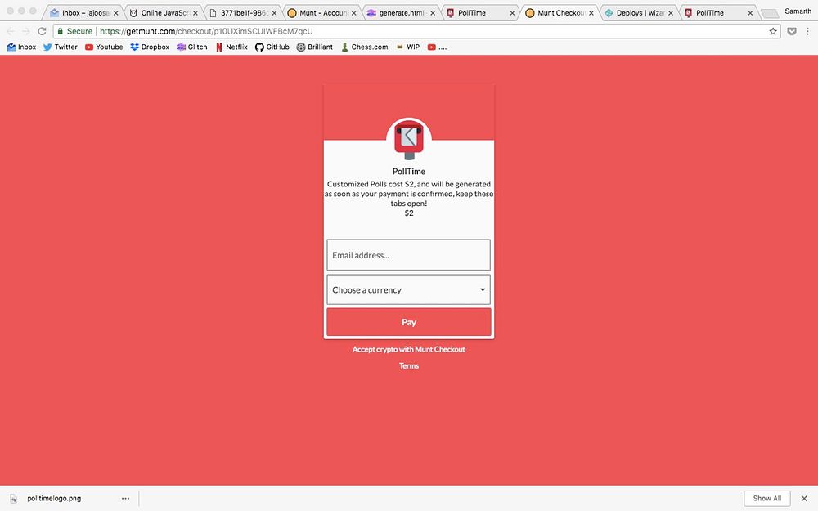Switch to the Inbox – jajoosa tab
This screenshot has height=511, width=818.
(84, 13)
